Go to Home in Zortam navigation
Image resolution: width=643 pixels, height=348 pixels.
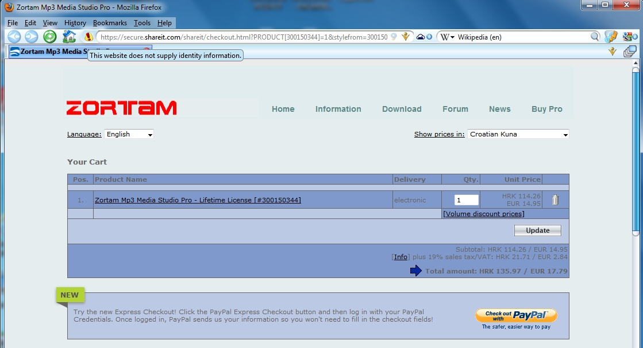[283, 109]
